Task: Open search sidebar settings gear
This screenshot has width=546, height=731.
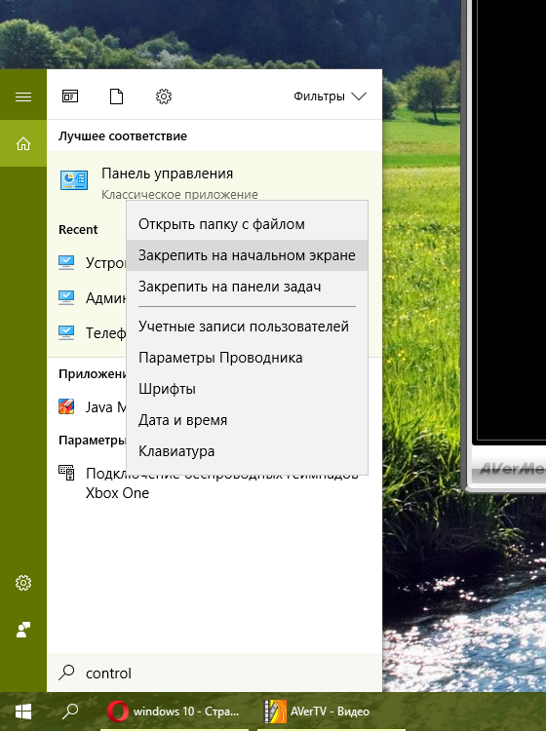Action: [23, 583]
